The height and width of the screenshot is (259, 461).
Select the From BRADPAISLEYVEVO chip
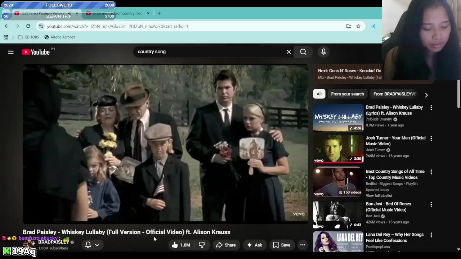tap(395, 94)
